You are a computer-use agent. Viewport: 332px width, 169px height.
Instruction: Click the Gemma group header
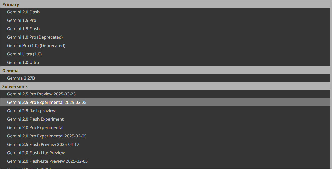pos(11,71)
